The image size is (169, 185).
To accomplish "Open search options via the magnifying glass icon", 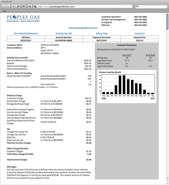I will [x=138, y=7].
